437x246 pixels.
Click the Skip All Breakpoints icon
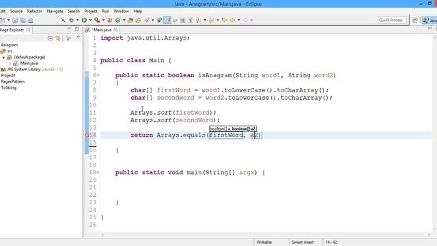64,20
